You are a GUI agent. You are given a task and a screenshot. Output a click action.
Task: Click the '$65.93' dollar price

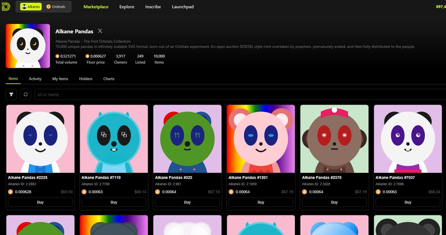click(67, 192)
